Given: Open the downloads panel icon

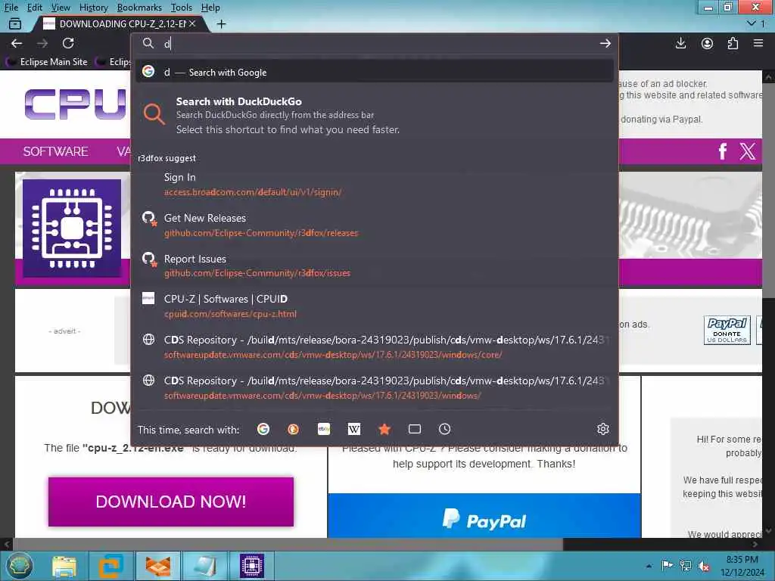Looking at the screenshot, I should point(681,43).
